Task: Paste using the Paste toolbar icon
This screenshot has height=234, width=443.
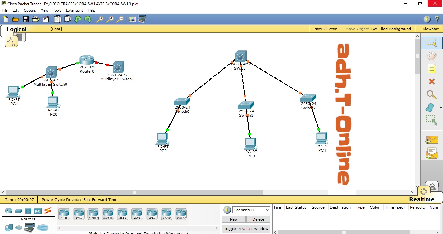Action: tap(68, 19)
